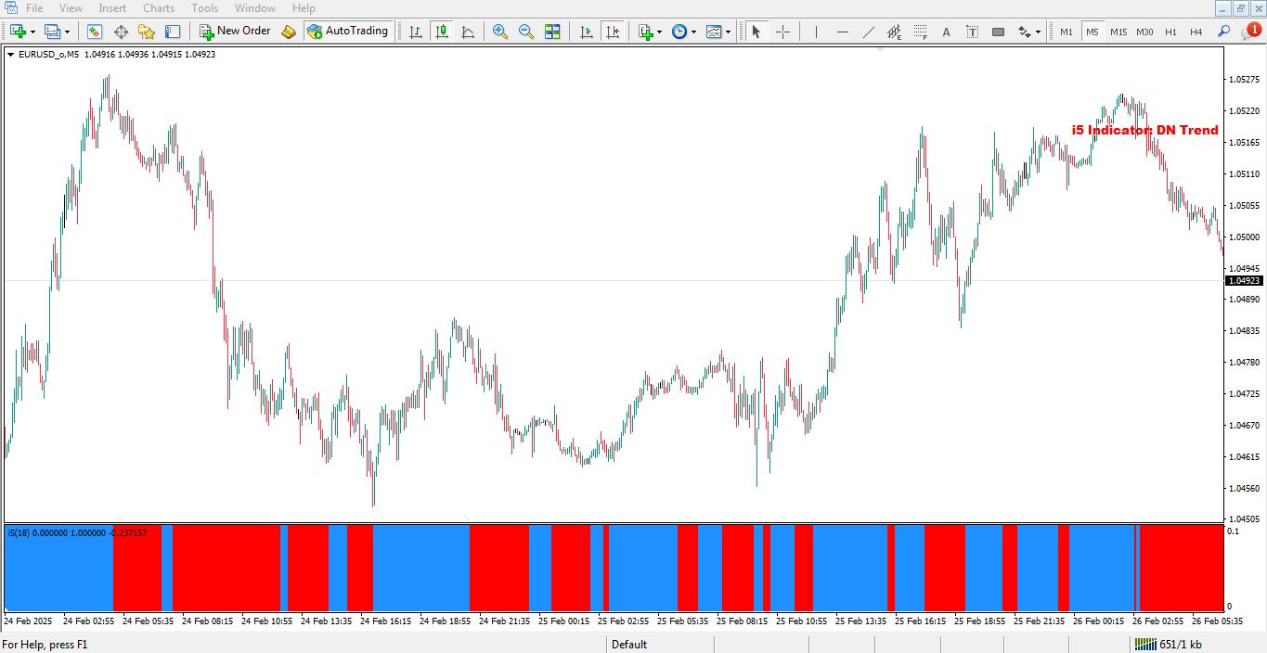The height and width of the screenshot is (653, 1267).
Task: Open the Data Window crosshair icon
Action: (x=121, y=32)
